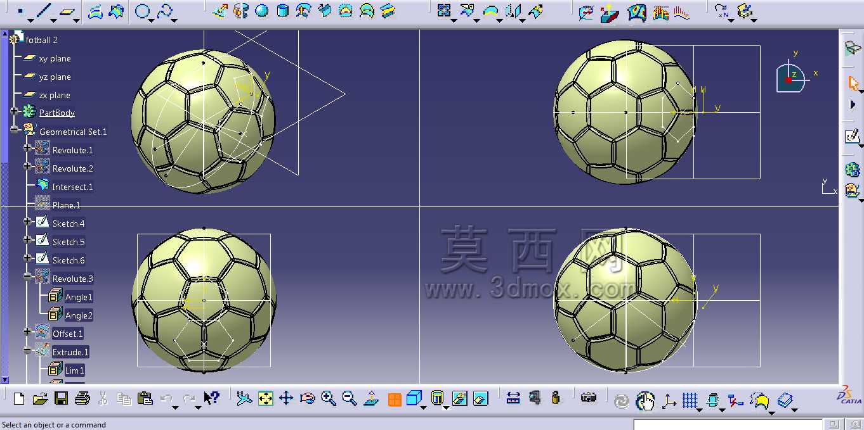Expand the Offset.1 tree node
Screen dimensions: 864x430
point(27,331)
